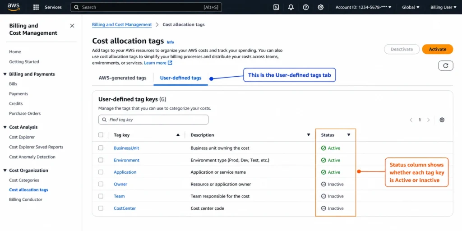This screenshot has height=231, width=462.
Task: Open Cost Anomaly Detection
Action: coord(32,157)
